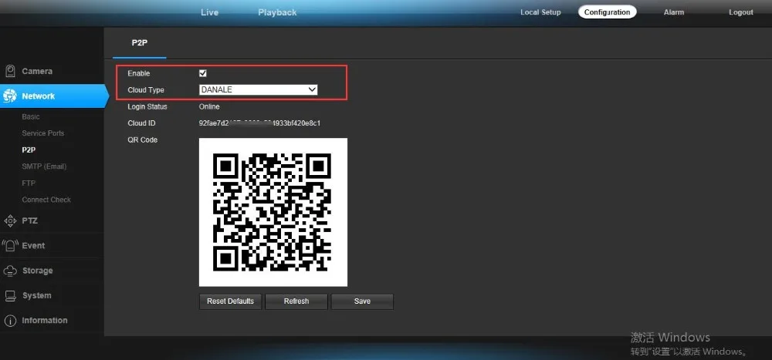Click the Camera sidebar icon
This screenshot has width=772, height=360.
click(10, 72)
